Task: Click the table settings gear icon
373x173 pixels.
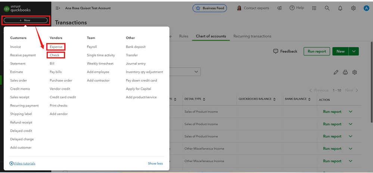Action: point(355,72)
